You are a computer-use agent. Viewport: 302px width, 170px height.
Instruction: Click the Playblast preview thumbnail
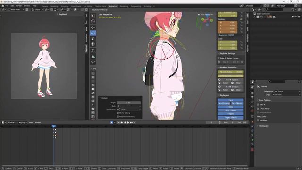pos(44,66)
